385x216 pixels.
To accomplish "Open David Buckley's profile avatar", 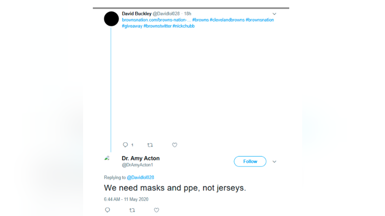I will (111, 19).
